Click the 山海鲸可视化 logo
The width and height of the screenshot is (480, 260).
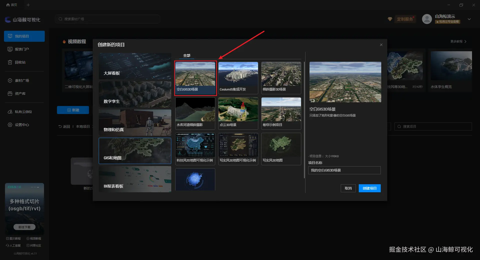pos(23,19)
